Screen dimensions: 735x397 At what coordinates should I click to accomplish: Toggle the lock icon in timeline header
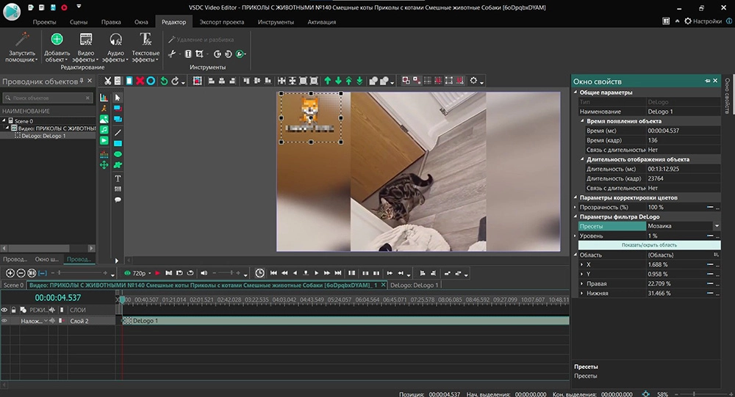point(14,310)
